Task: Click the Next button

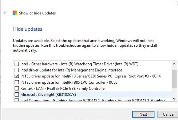Action: pyautogui.click(x=143, y=114)
